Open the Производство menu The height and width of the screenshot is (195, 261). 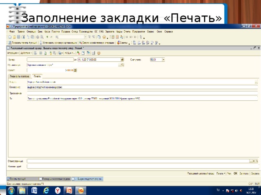(86, 32)
